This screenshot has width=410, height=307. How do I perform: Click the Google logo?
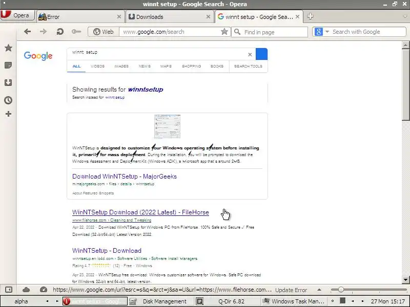[38, 56]
